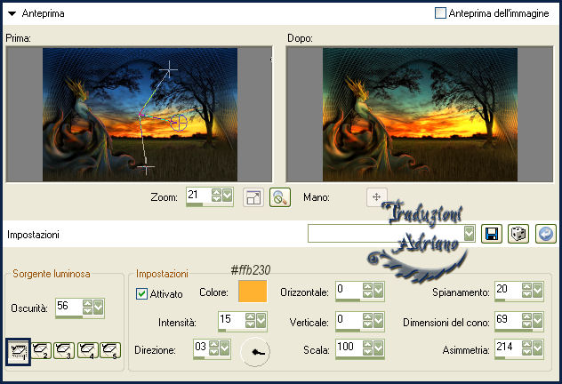Image resolution: width=562 pixels, height=384 pixels.
Task: Increase Scala with the up spinner
Action: click(367, 344)
